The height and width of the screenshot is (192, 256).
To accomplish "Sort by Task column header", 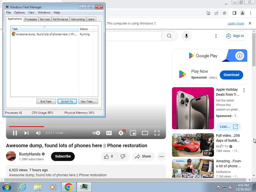I will click(x=44, y=29).
